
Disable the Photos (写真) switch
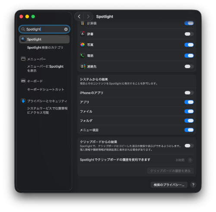coord(189,45)
